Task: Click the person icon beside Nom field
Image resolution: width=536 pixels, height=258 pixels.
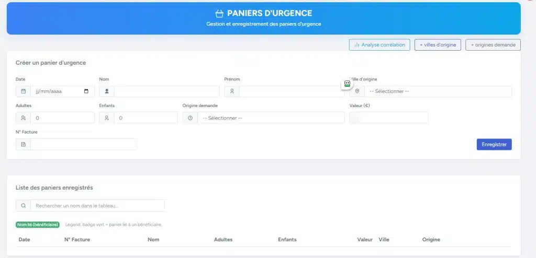Action: click(107, 91)
